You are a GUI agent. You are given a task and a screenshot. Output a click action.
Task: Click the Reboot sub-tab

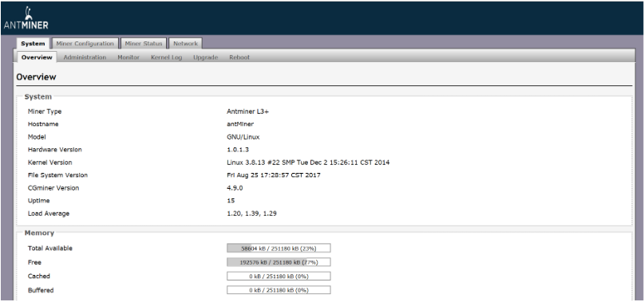239,57
